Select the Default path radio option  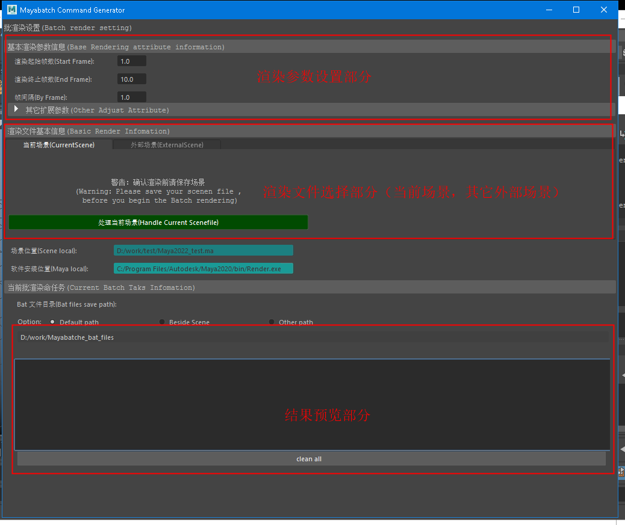(x=52, y=322)
